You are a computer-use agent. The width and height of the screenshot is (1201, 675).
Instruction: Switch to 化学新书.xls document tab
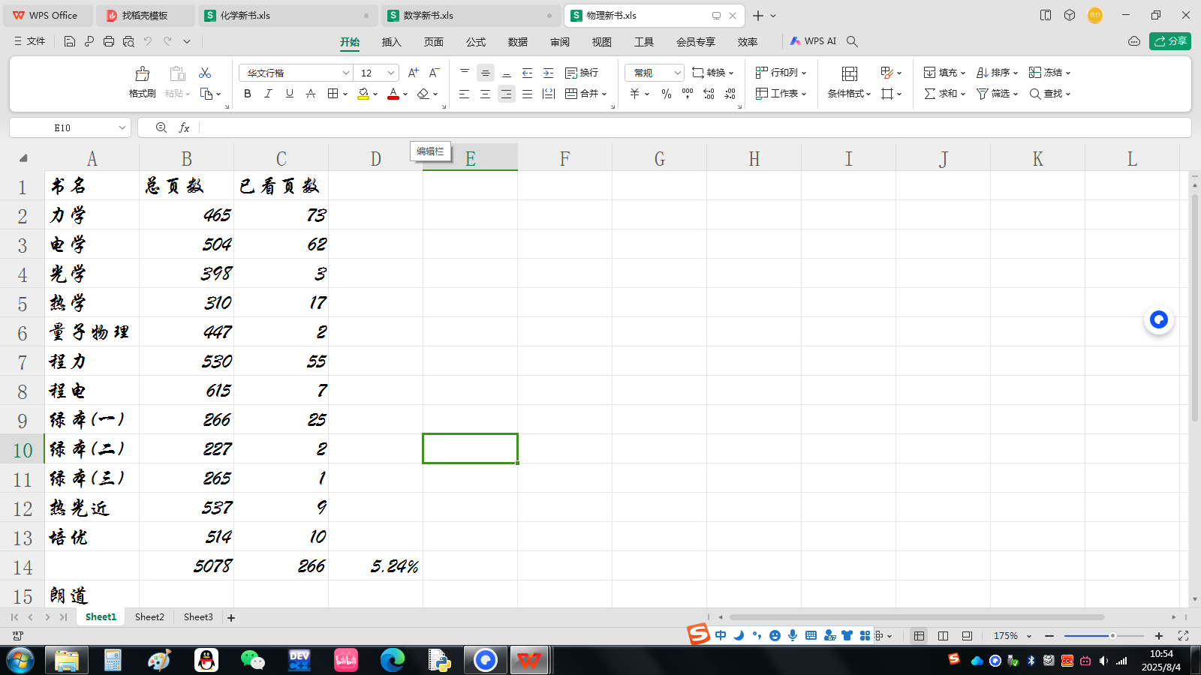(288, 15)
